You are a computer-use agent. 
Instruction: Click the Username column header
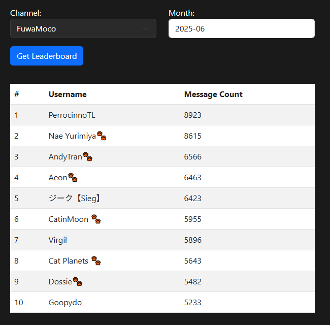(68, 94)
